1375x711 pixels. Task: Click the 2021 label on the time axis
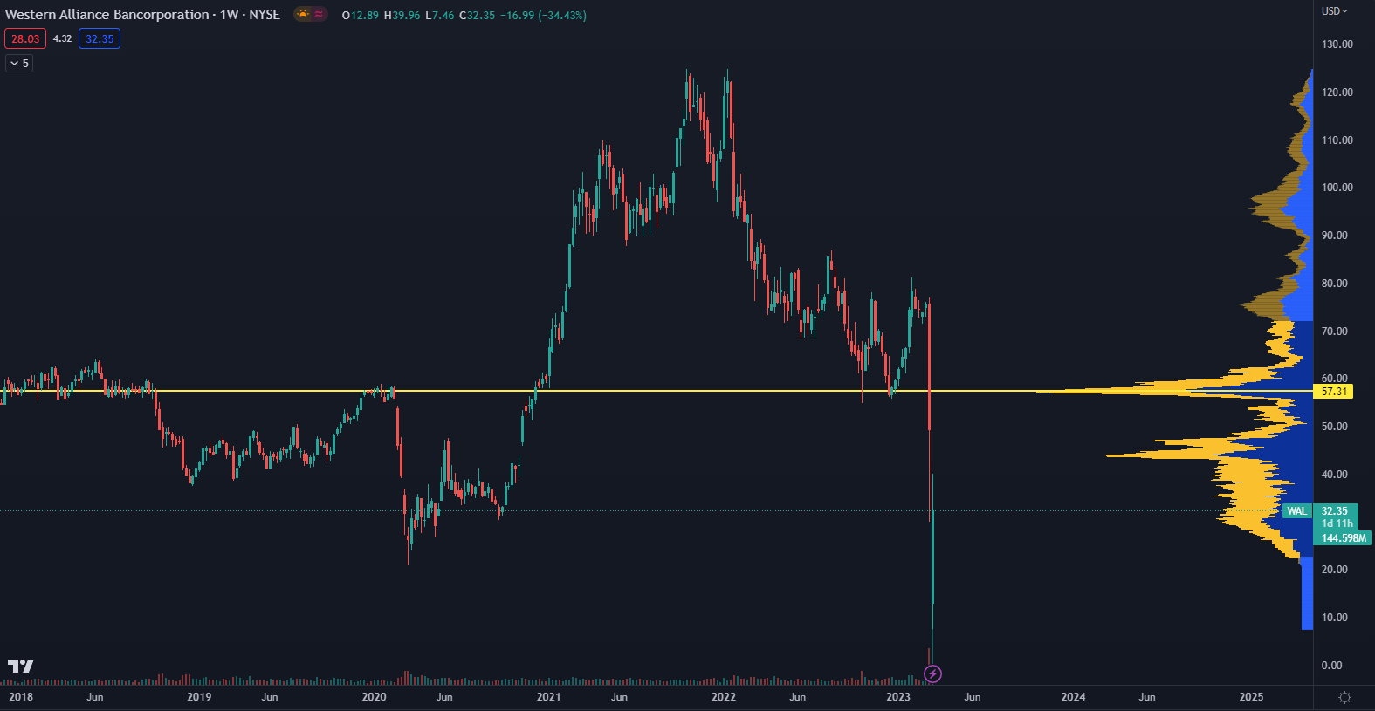pos(548,697)
